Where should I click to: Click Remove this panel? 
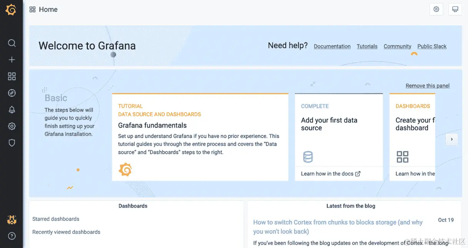click(428, 86)
